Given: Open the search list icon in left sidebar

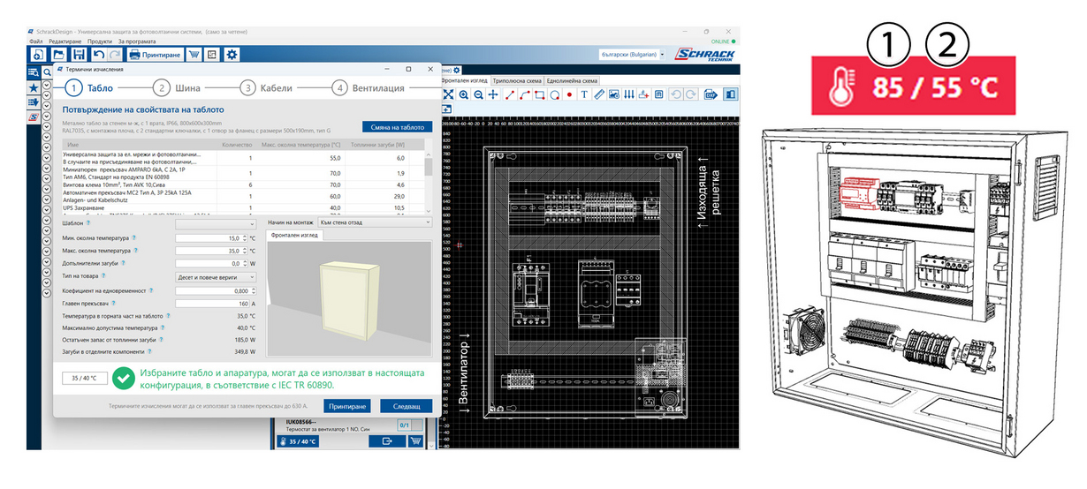Looking at the screenshot, I should click(x=34, y=71).
